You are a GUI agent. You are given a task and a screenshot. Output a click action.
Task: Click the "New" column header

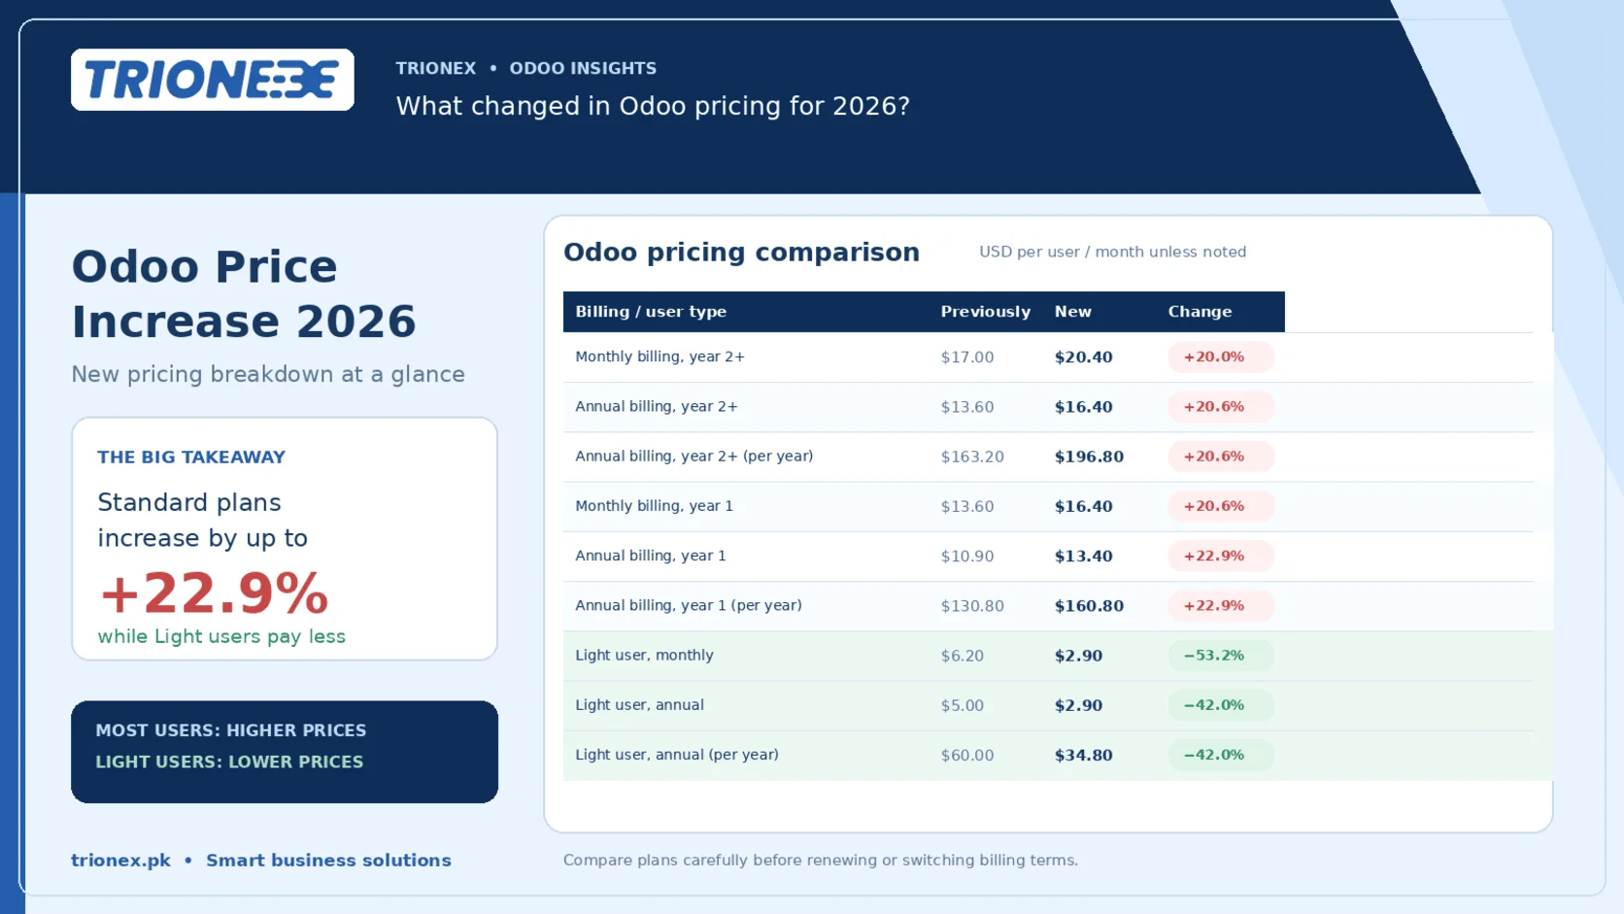click(x=1073, y=312)
